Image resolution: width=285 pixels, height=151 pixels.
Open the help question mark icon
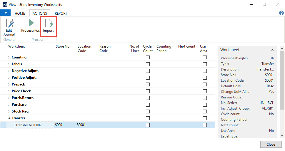pos(281,13)
